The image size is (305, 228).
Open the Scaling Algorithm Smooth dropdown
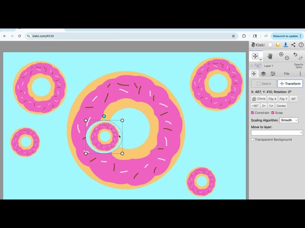(x=289, y=120)
